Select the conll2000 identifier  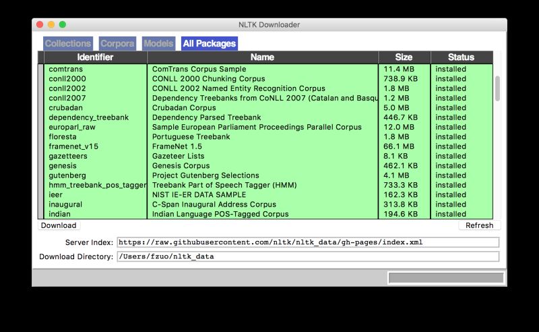[x=67, y=78]
